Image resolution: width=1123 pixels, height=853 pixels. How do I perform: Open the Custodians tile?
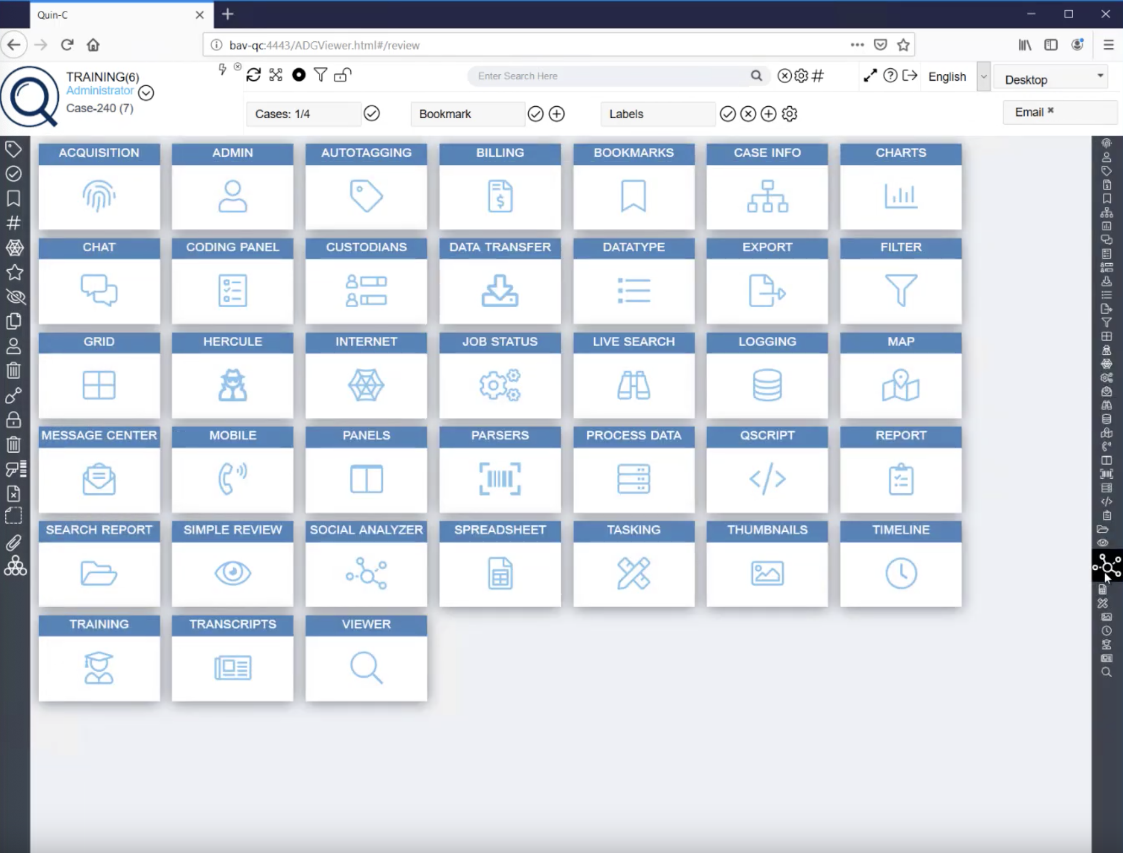(x=366, y=281)
